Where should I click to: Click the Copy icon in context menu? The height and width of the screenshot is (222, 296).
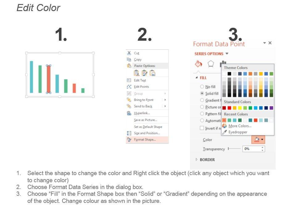pyautogui.click(x=129, y=60)
